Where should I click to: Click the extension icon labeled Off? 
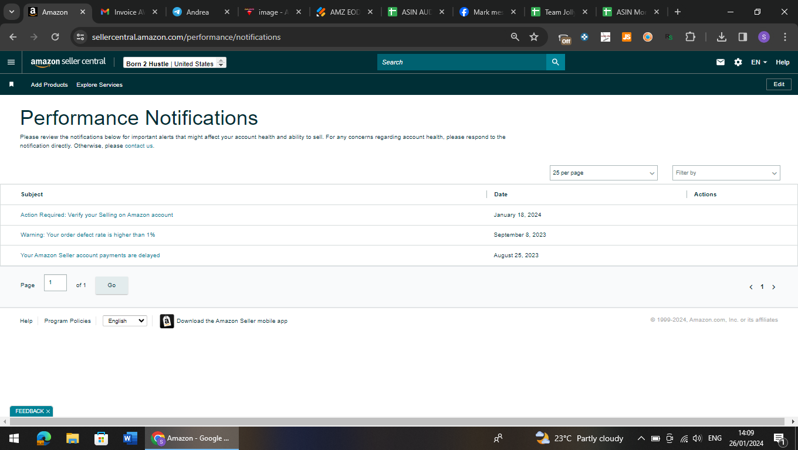[564, 38]
